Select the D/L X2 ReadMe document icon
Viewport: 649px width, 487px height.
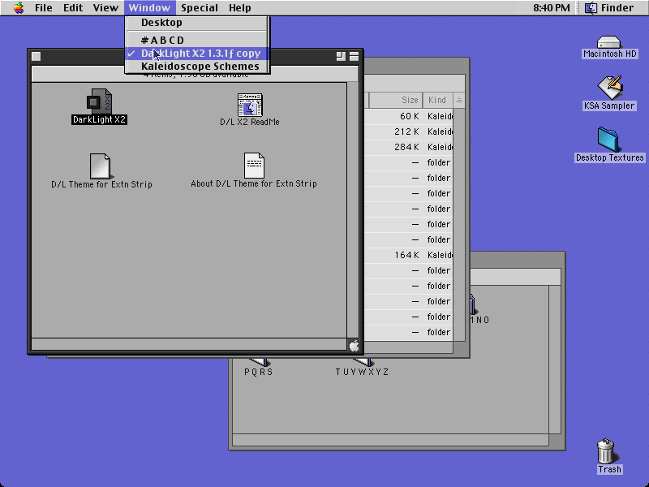(x=250, y=105)
